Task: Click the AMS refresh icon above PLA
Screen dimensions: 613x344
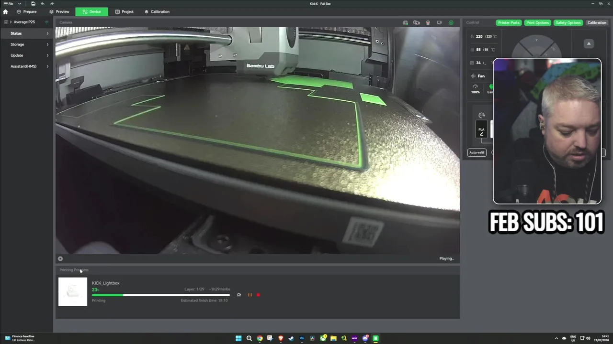Action: [x=482, y=115]
